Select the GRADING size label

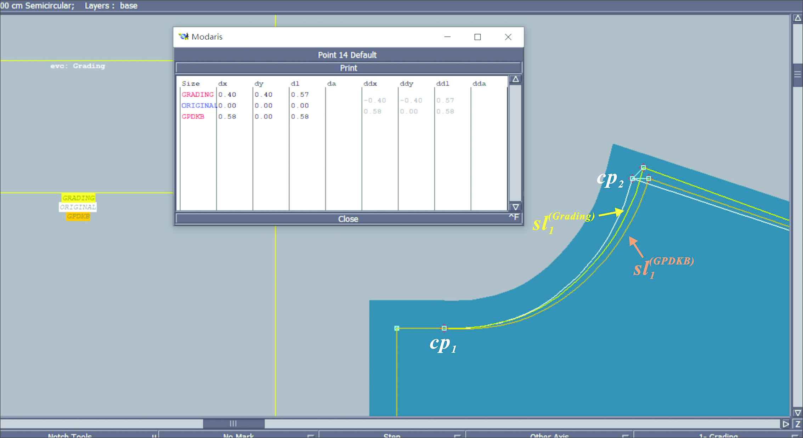(x=78, y=198)
